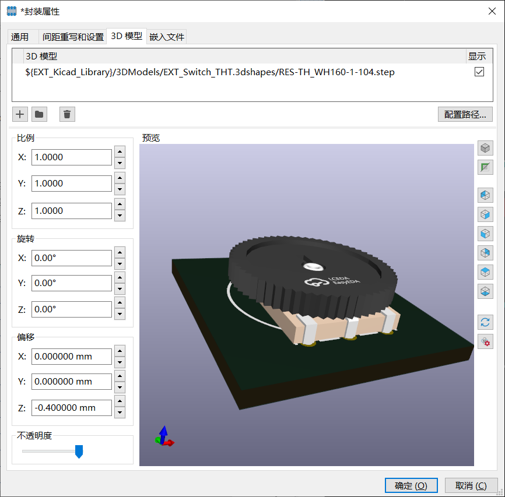The height and width of the screenshot is (497, 505).
Task: Toggle board body display icon in preview
Action: tap(485, 168)
